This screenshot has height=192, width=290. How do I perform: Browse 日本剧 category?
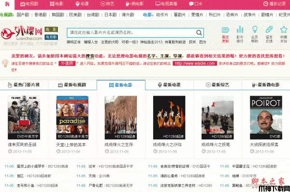tap(111, 15)
